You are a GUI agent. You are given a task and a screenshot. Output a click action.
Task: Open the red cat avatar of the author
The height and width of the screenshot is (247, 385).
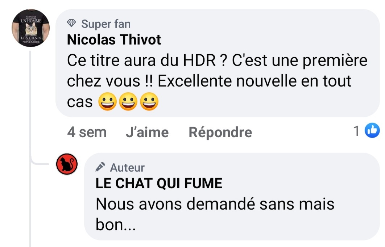(x=67, y=164)
